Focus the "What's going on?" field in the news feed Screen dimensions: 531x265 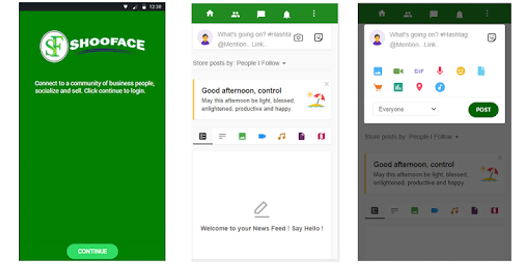tap(254, 39)
